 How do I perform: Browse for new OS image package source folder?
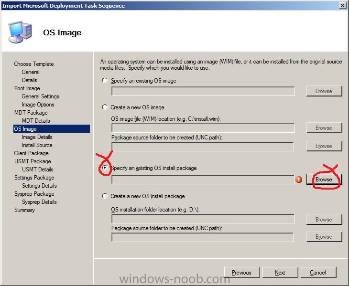[324, 146]
